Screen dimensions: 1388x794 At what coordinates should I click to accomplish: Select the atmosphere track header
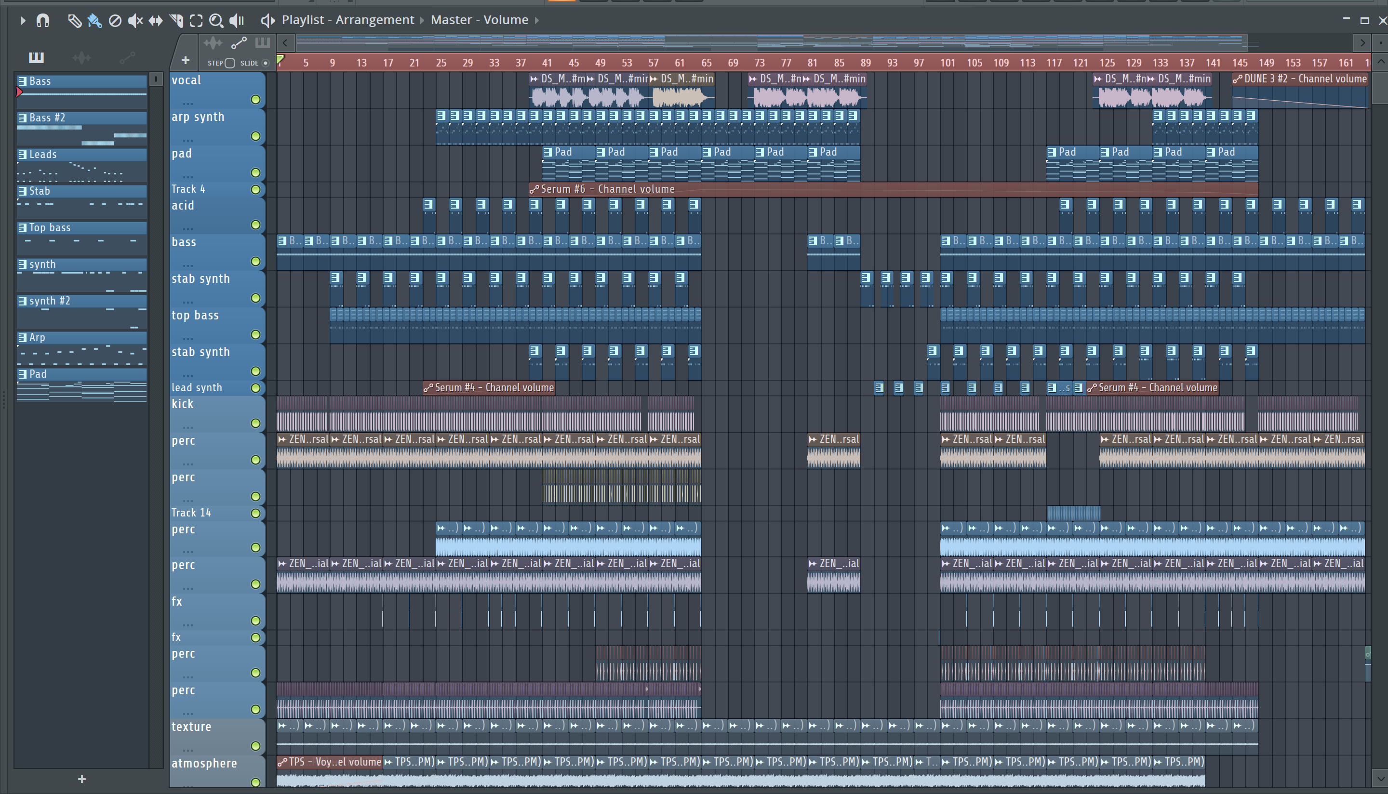pyautogui.click(x=217, y=771)
